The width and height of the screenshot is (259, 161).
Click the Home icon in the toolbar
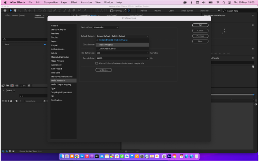[x=5, y=10]
